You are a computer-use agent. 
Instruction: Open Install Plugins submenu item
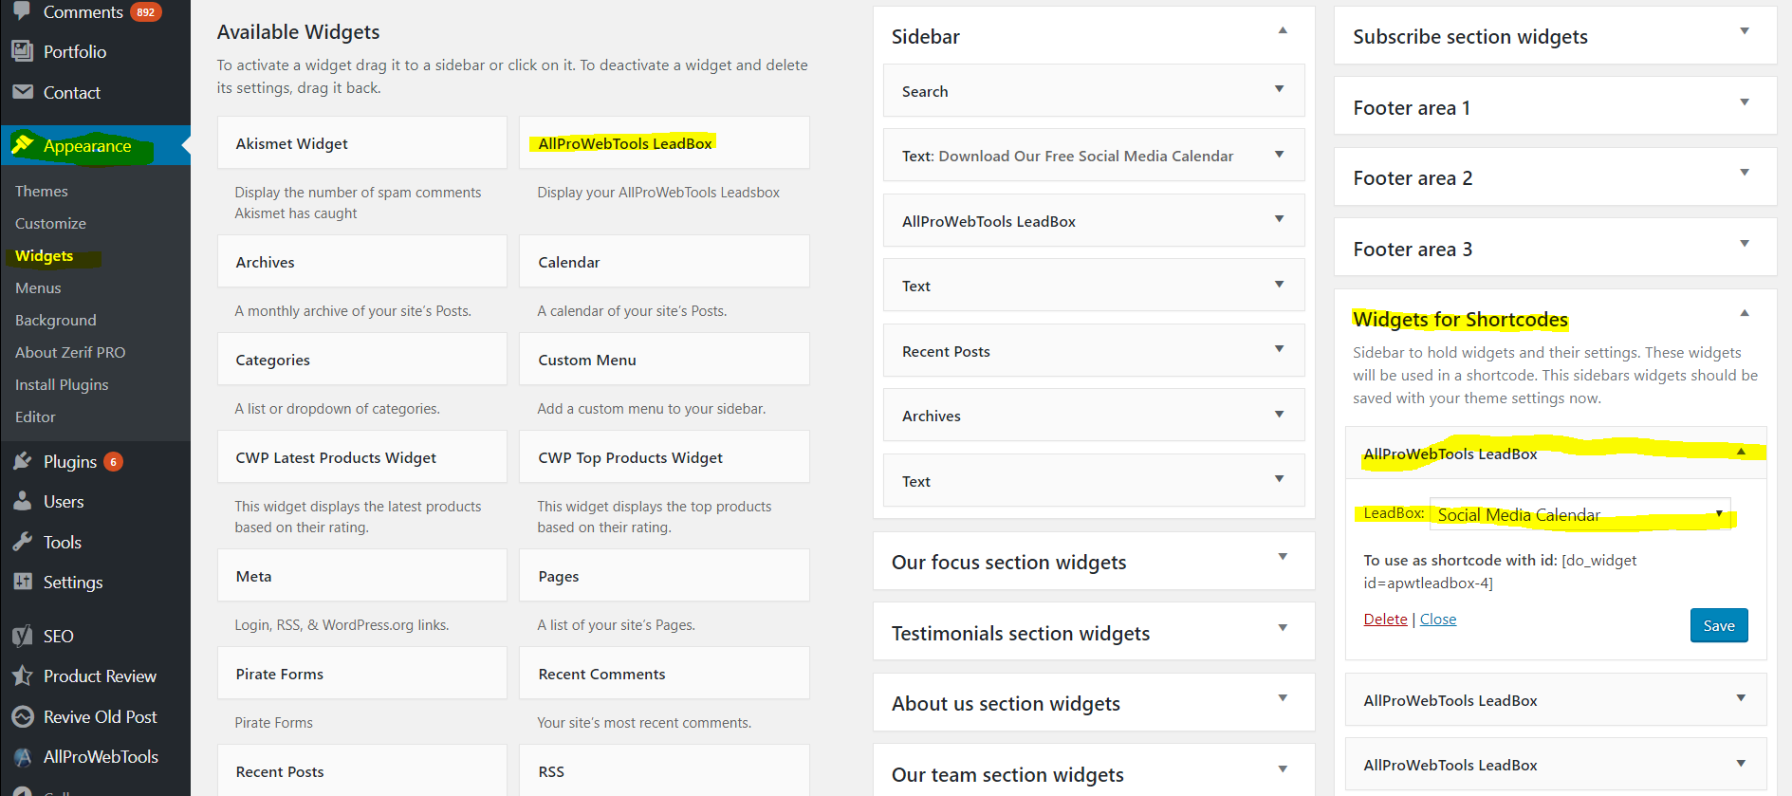tap(62, 384)
